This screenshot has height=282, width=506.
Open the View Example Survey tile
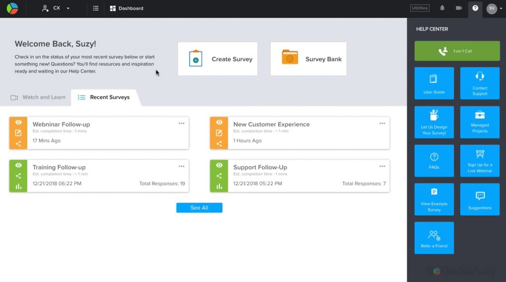[x=434, y=200]
